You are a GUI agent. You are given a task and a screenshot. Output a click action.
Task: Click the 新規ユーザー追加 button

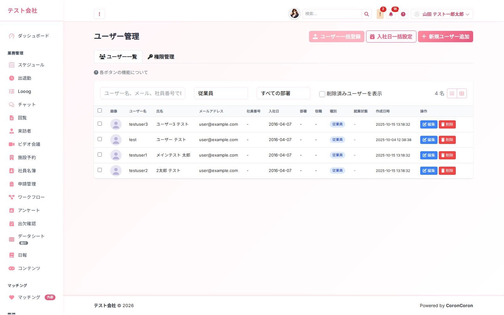tap(445, 37)
